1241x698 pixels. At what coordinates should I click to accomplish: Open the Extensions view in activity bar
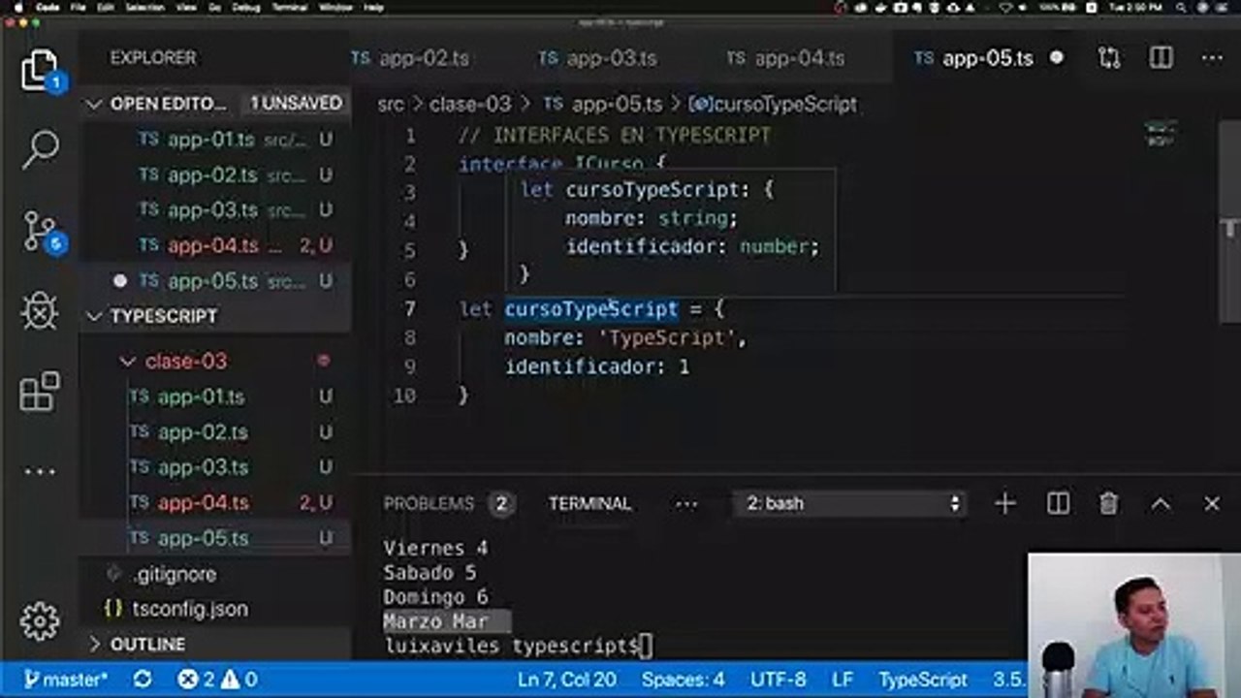(x=40, y=391)
